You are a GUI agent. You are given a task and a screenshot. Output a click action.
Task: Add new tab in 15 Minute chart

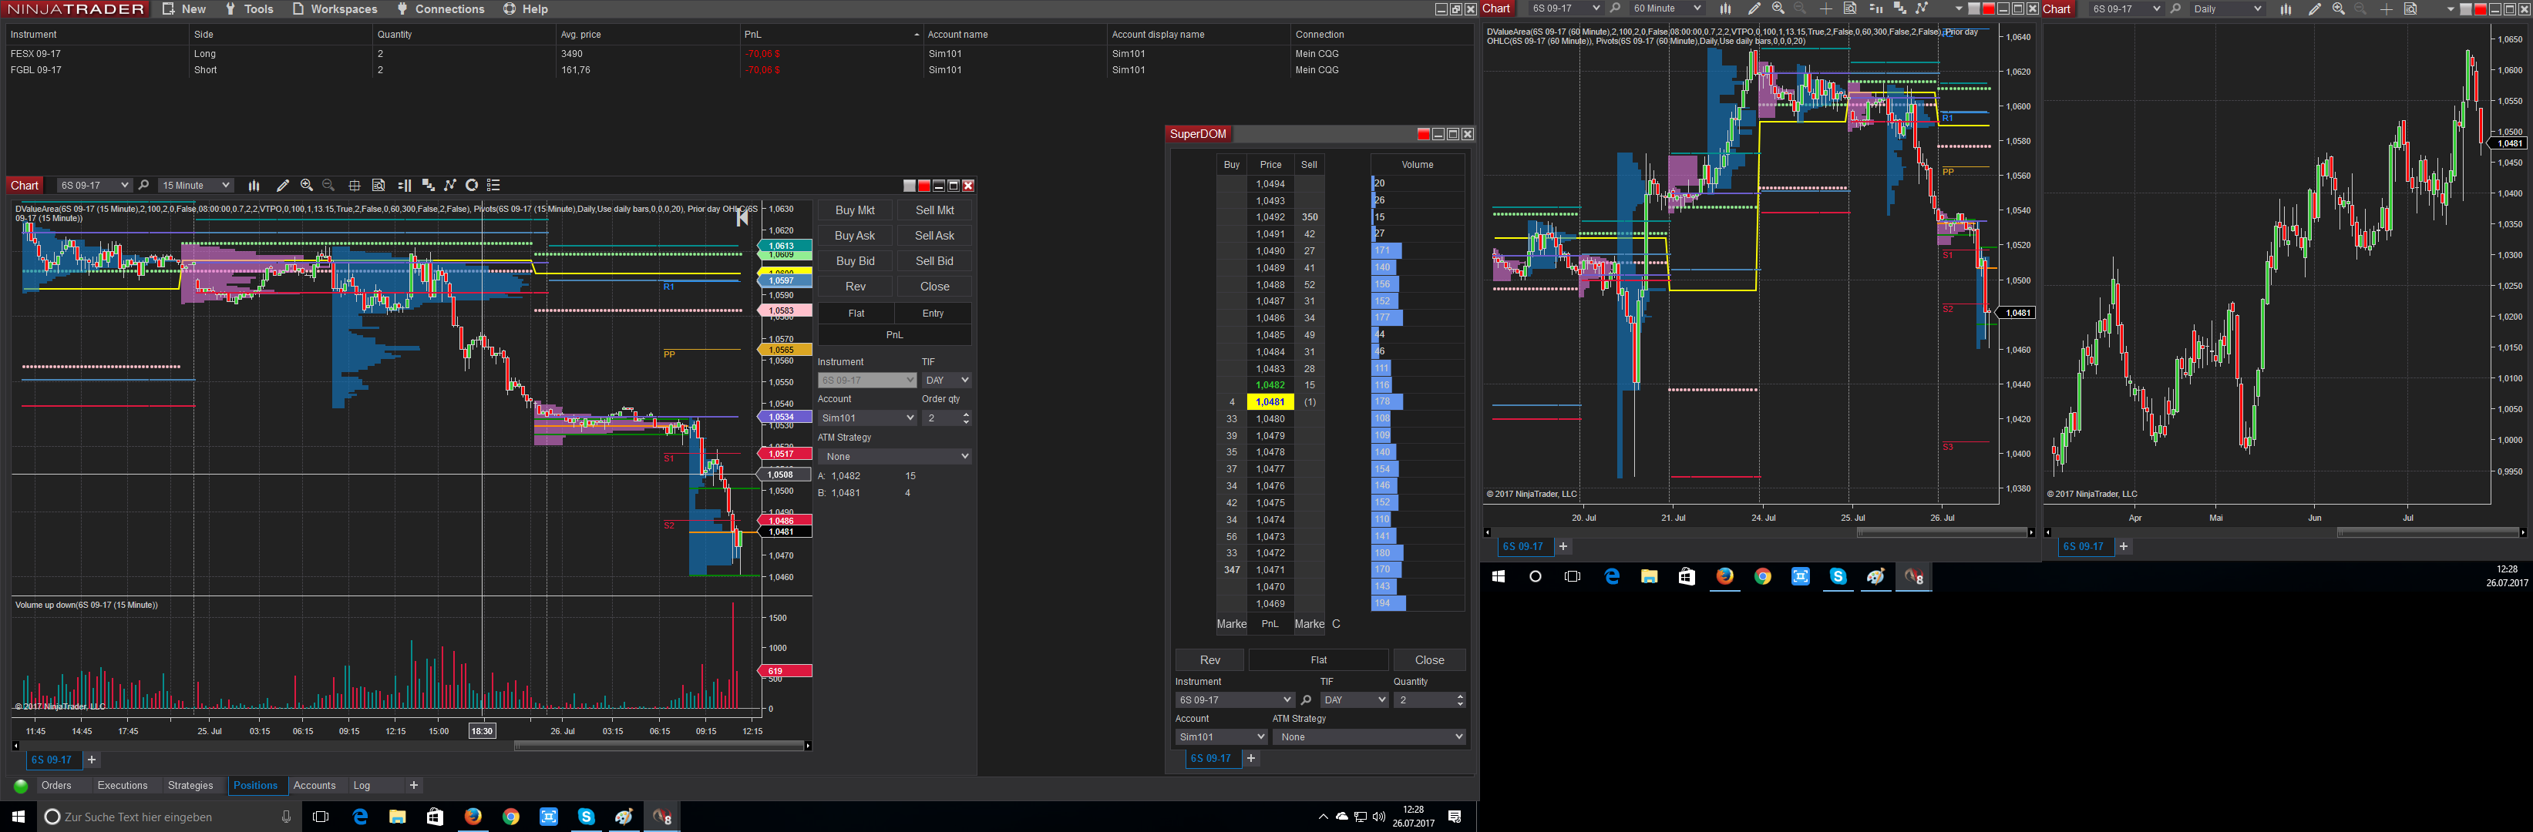pyautogui.click(x=92, y=760)
